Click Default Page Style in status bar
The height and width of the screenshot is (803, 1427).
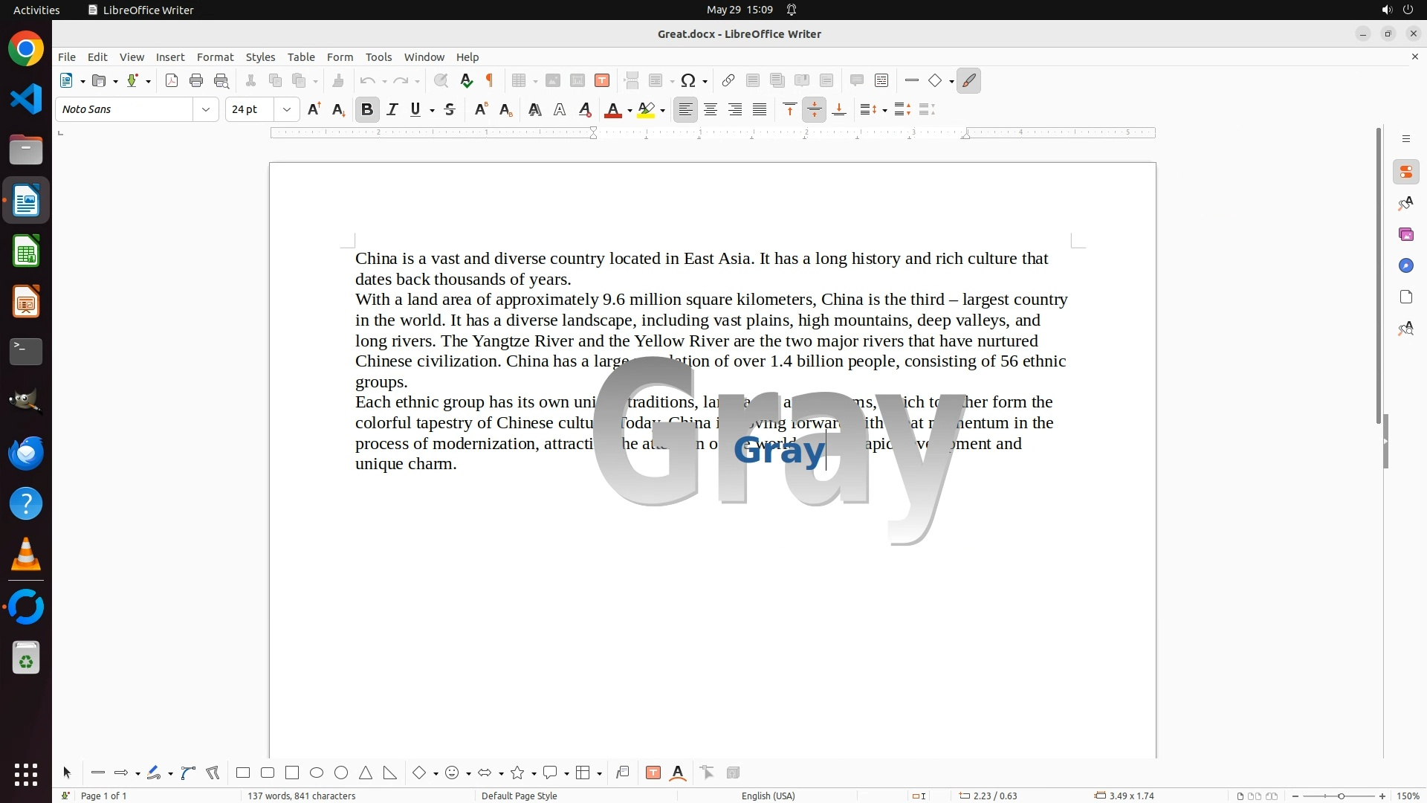point(519,796)
